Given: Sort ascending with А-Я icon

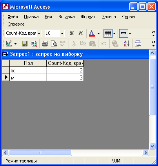Looking at the screenshot, I should (127, 44).
